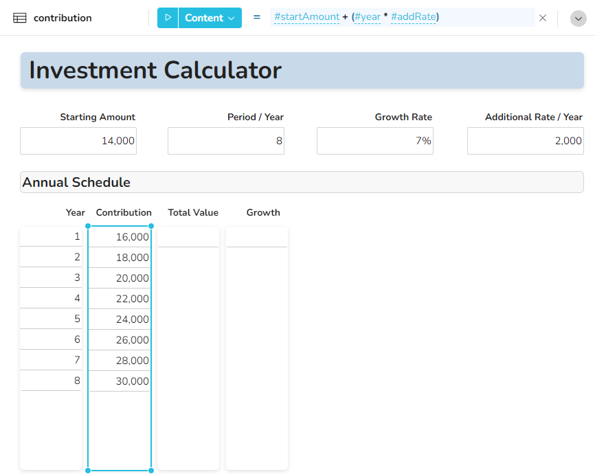Click the #year reference in formula
The image size is (595, 474).
368,16
